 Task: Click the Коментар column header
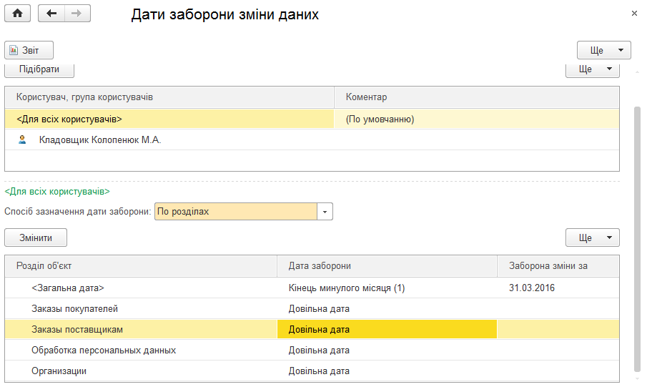[477, 97]
